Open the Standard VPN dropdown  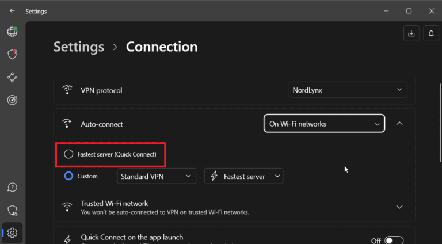click(x=156, y=176)
